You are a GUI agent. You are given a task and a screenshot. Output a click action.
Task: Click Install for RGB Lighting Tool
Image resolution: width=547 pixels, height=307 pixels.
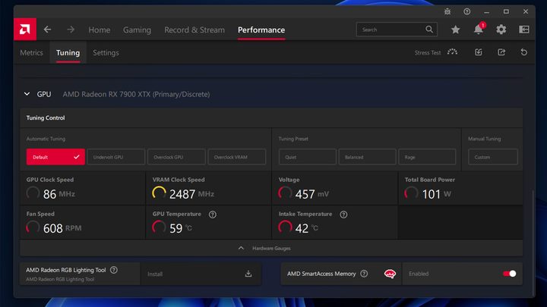tap(201, 274)
